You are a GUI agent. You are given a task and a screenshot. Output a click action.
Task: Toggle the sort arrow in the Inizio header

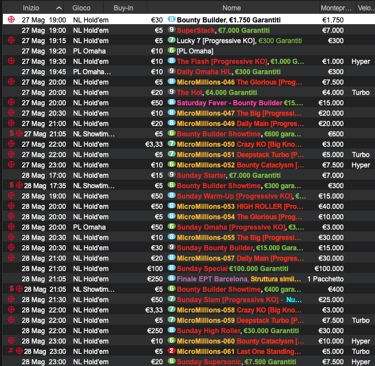coord(59,8)
